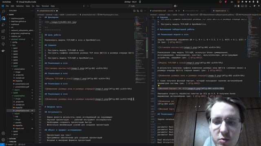This screenshot has width=261, height=146.
Task: Go back using the navigation arrow
Action: click(x=84, y=6)
